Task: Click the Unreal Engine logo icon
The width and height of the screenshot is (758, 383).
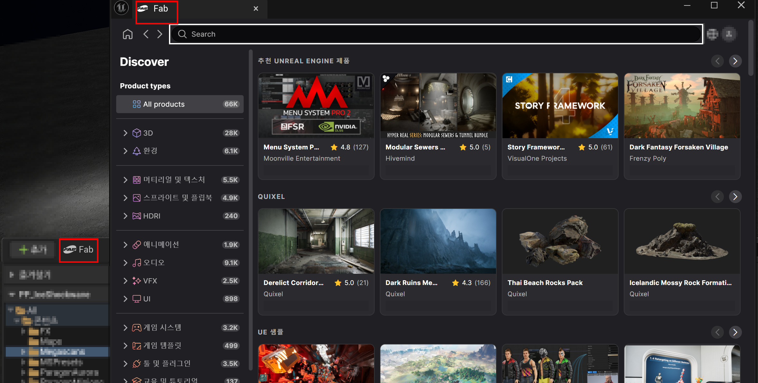Action: tap(121, 8)
